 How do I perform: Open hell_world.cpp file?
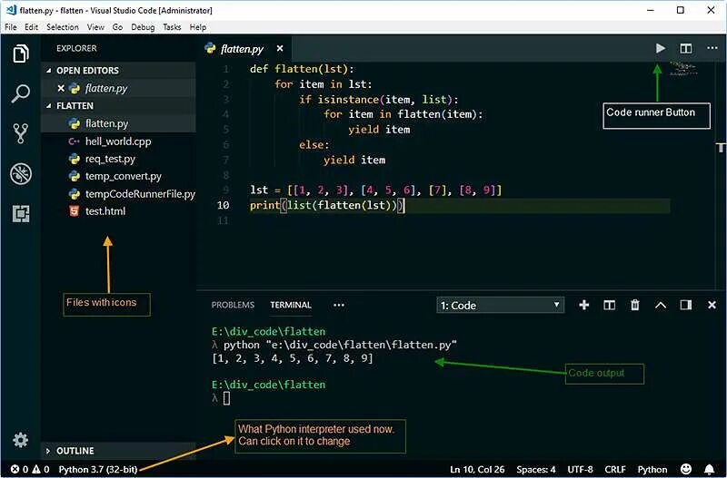click(119, 141)
